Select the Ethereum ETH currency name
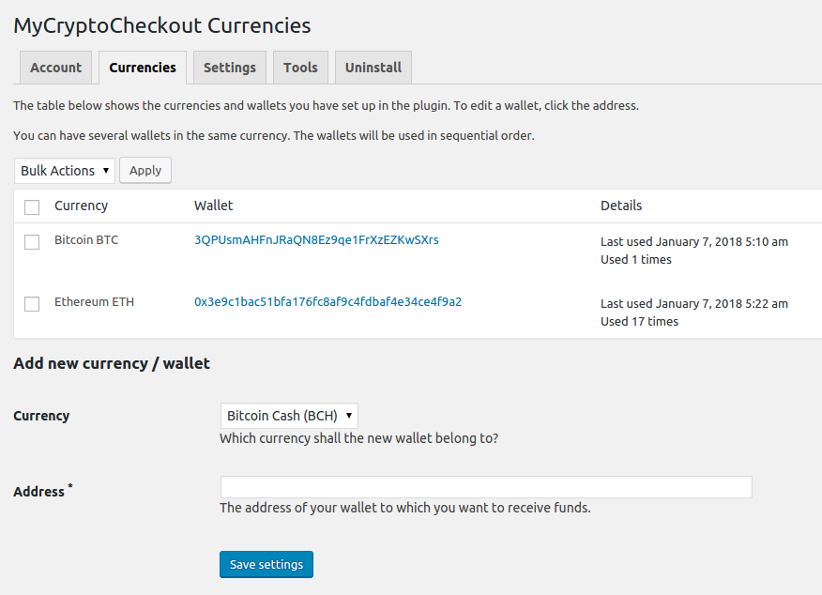 pos(95,302)
